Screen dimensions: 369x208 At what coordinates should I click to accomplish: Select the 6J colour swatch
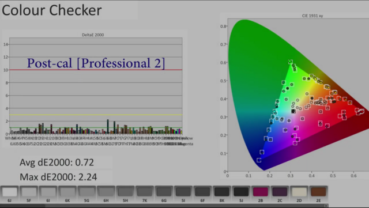[9, 192]
